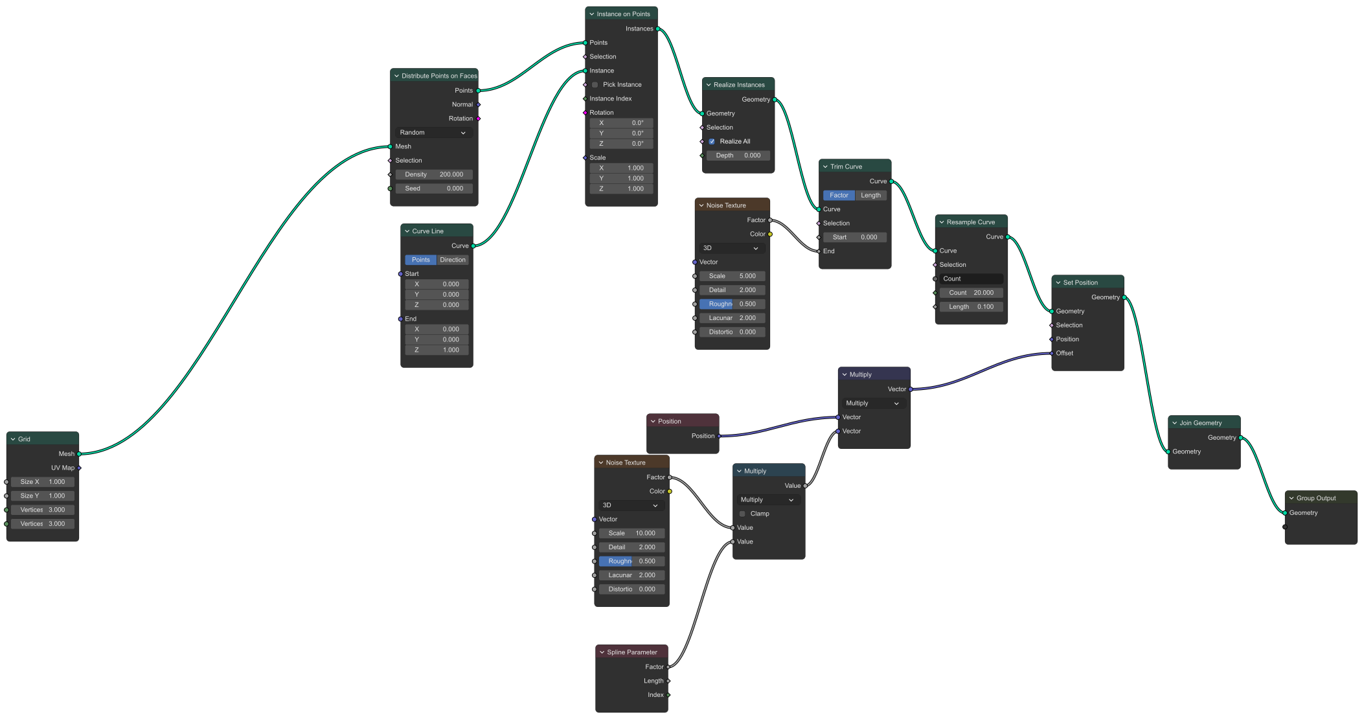The width and height of the screenshot is (1364, 719).
Task: Switch Trim Curve mode to Length
Action: pos(870,195)
